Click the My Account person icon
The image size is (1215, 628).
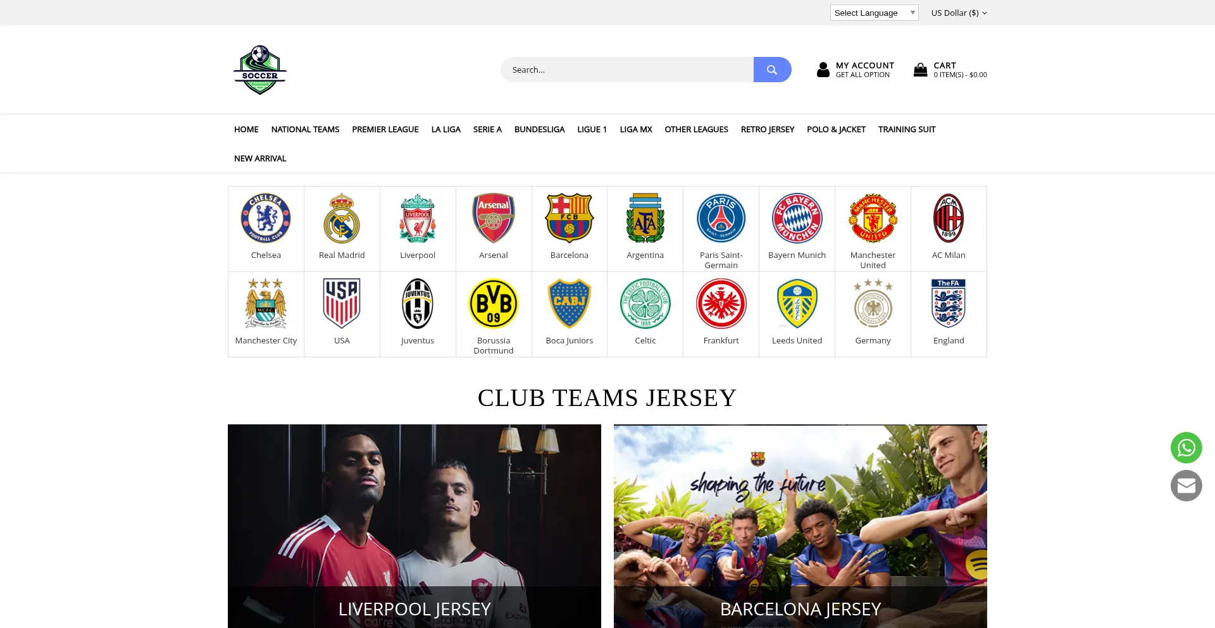coord(823,70)
